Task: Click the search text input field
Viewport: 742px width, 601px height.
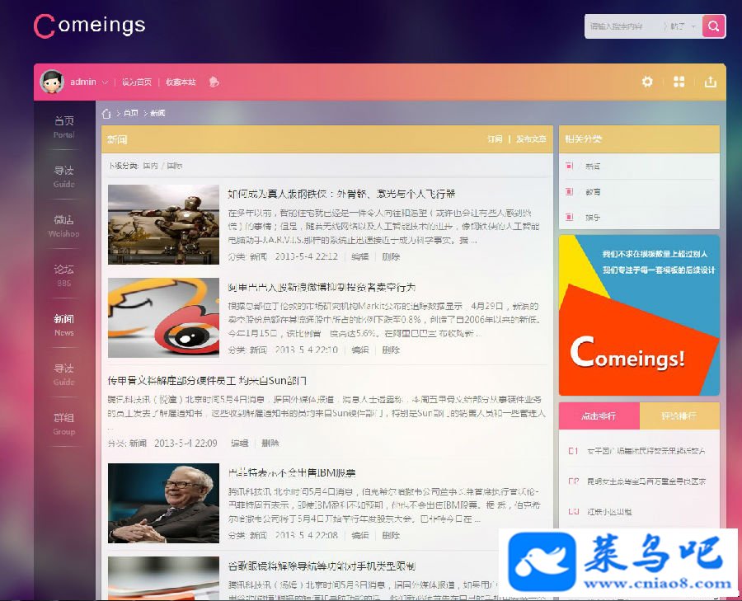Action: pos(624,26)
